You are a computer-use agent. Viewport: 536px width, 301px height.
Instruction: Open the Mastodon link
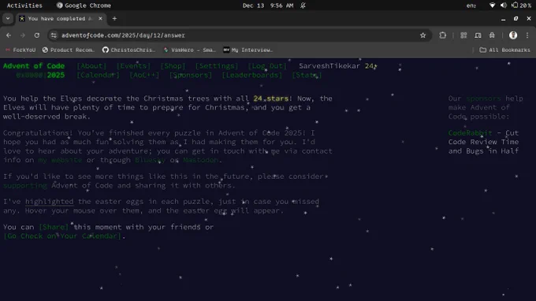pos(201,160)
